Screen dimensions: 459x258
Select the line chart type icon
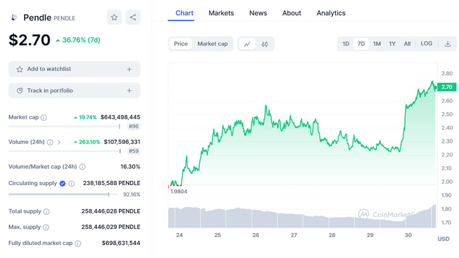(x=247, y=44)
